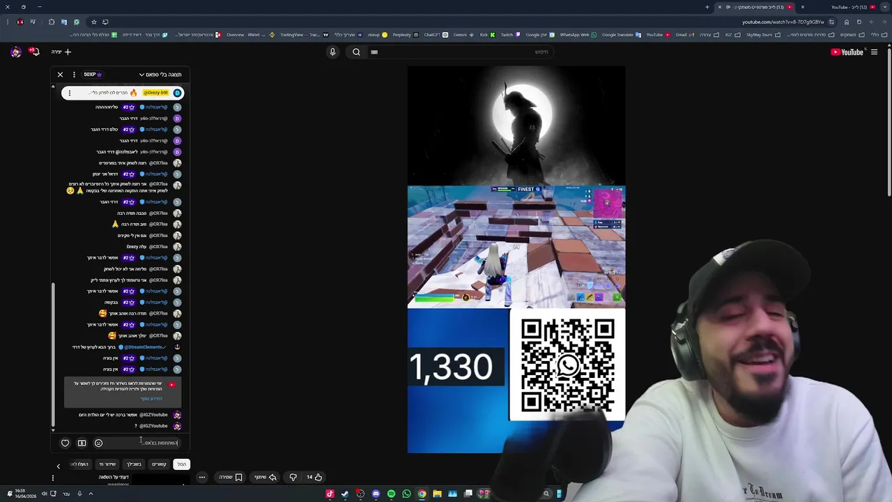Open File Explorer from the taskbar

437,494
